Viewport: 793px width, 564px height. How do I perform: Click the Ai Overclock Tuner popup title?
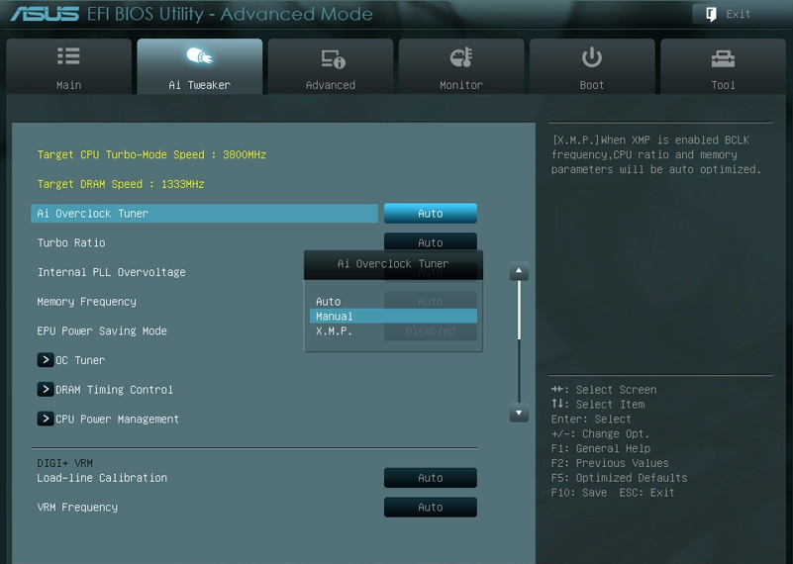[x=393, y=264]
